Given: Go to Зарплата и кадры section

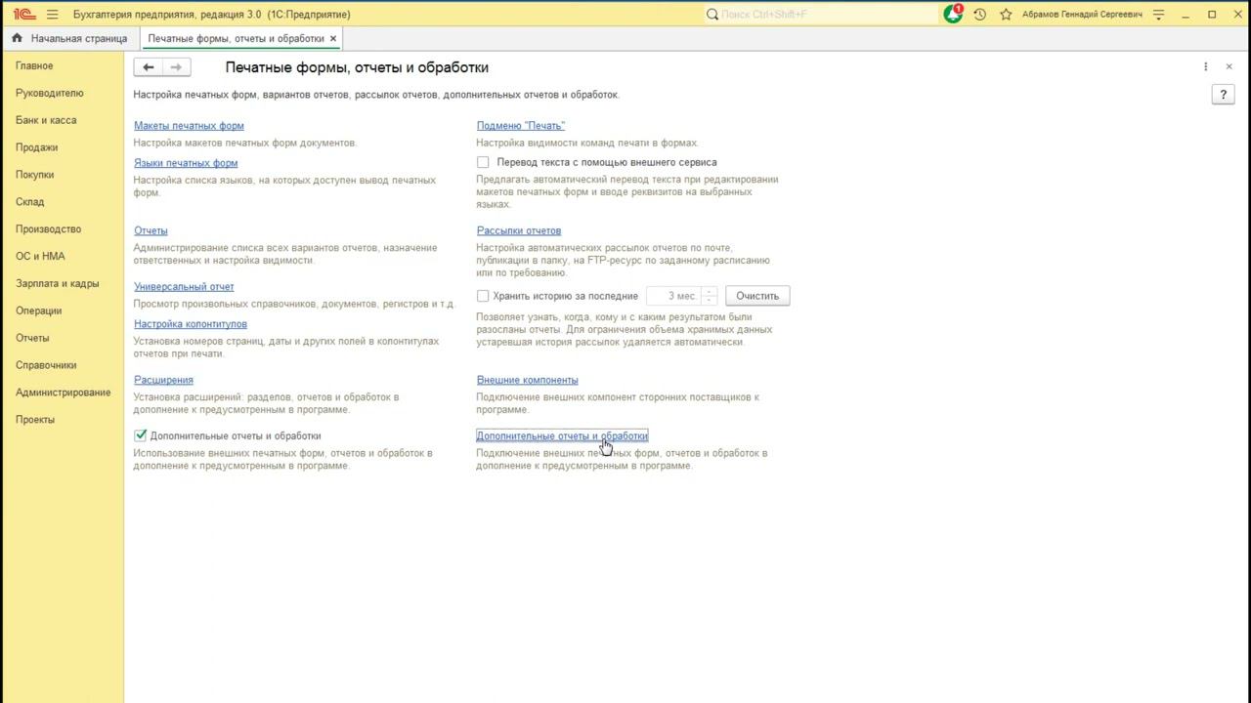Looking at the screenshot, I should [x=57, y=284].
